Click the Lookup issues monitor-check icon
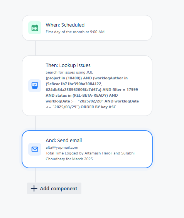This screenshot has width=184, height=218. point(35,86)
